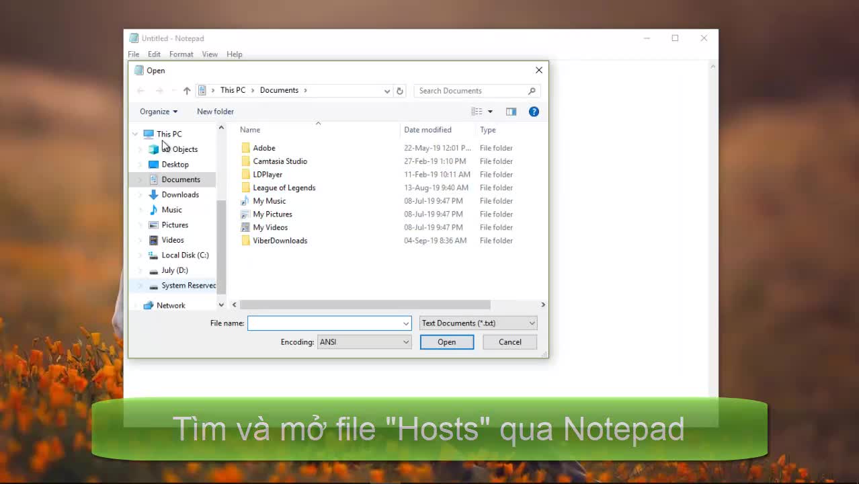Click the right arrow of horizontal scrollbar
This screenshot has height=484, width=859.
pyautogui.click(x=543, y=305)
